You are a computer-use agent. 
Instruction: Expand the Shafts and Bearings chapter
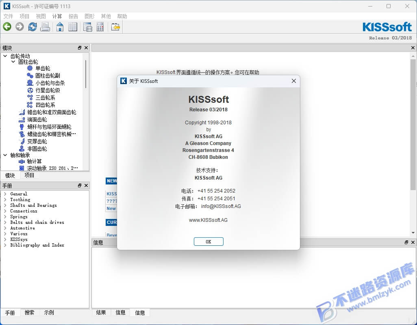coord(5,206)
